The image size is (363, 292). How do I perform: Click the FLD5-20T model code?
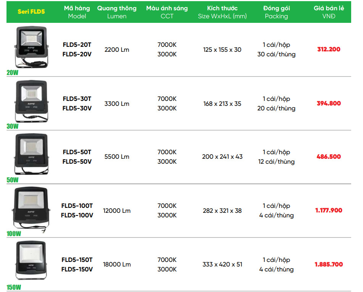tap(77, 45)
